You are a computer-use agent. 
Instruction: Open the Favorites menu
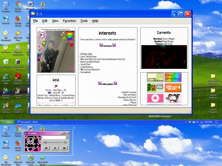[69, 21]
